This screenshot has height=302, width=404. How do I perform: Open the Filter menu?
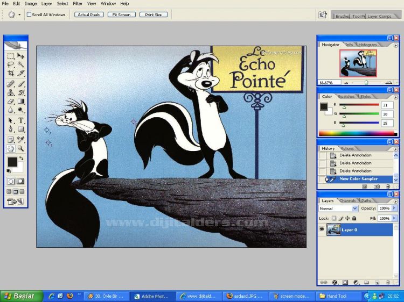[78, 4]
